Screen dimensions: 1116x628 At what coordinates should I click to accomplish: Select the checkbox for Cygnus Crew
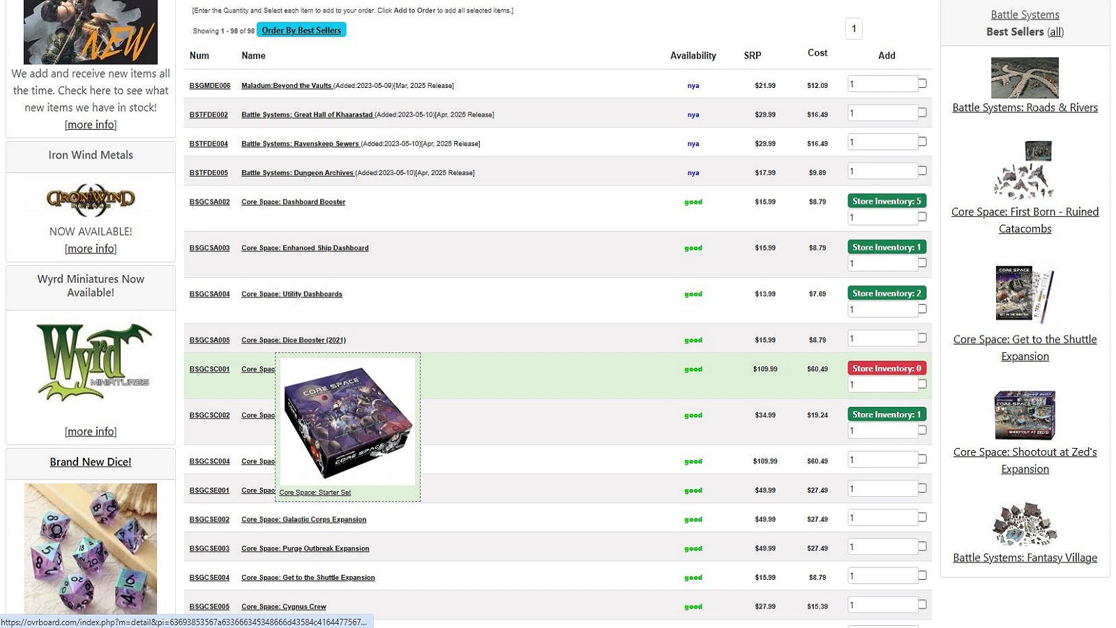point(922,605)
